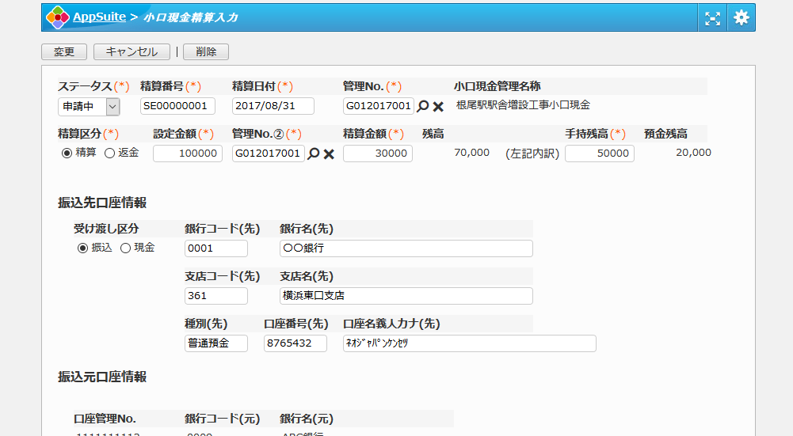Click search magnifier beside 管理No. field
The width and height of the screenshot is (793, 436).
coord(423,106)
